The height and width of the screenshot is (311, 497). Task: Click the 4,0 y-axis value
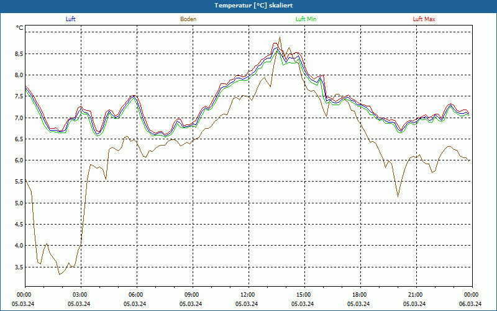pyautogui.click(x=19, y=246)
